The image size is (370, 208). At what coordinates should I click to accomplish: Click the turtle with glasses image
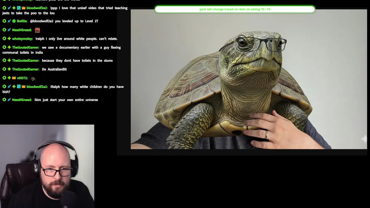pos(249,79)
